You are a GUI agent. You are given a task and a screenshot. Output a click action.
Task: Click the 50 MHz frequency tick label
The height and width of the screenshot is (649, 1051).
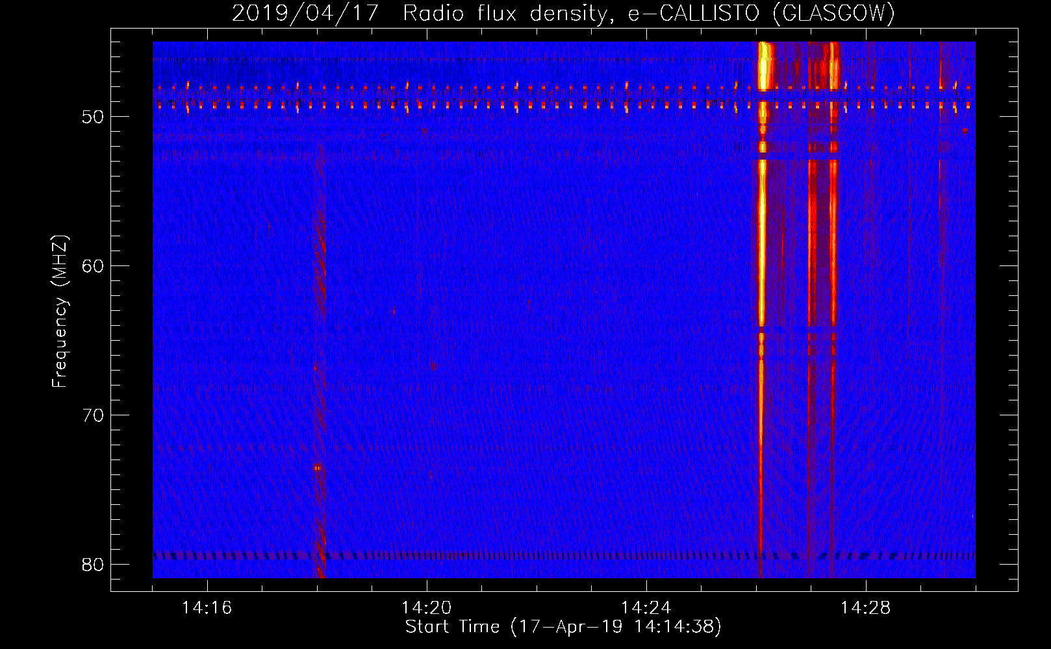pos(93,117)
